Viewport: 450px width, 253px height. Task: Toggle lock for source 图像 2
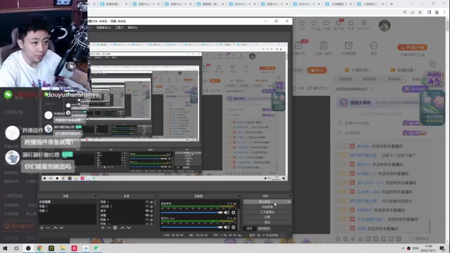click(x=151, y=202)
